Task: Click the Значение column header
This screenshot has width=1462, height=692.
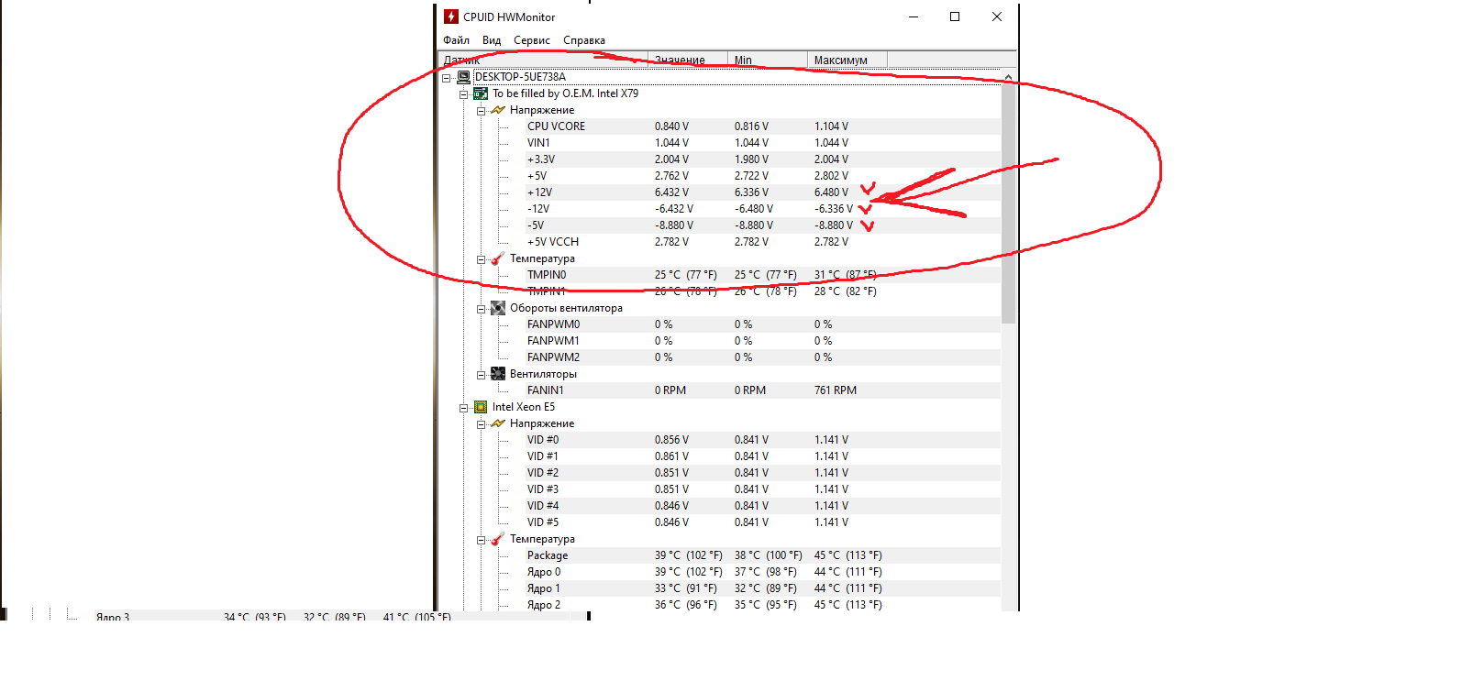Action: pos(688,60)
